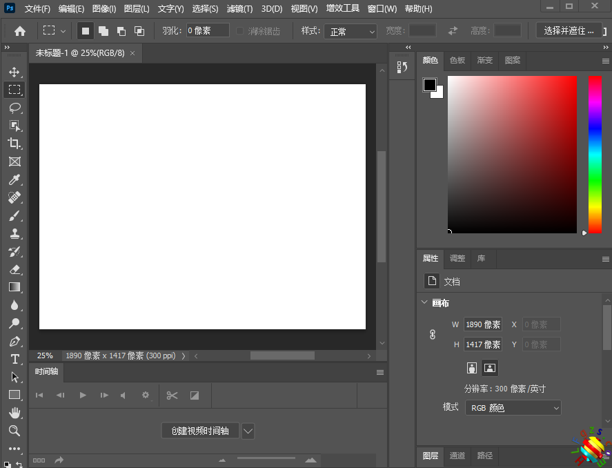612x468 pixels.
Task: Open the History panel icon
Action: [x=402, y=67]
